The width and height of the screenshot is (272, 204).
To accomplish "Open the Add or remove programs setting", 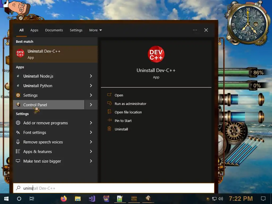I will (x=49, y=123).
